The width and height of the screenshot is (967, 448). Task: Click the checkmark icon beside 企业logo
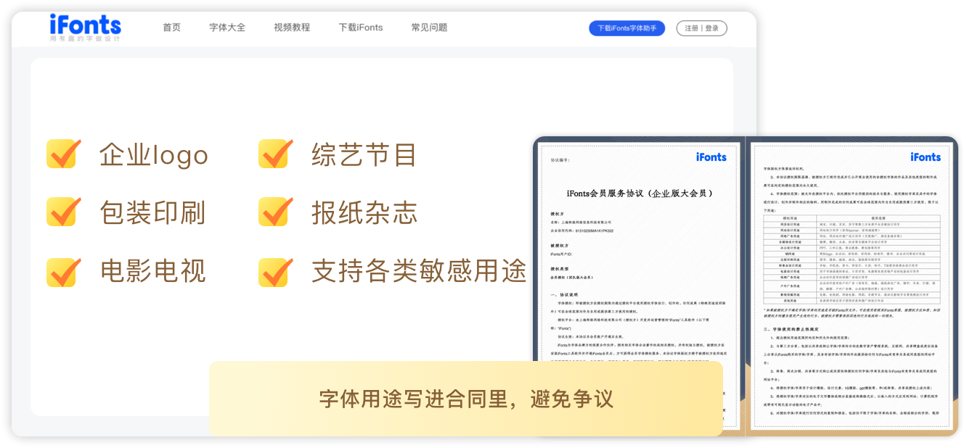tap(64, 154)
